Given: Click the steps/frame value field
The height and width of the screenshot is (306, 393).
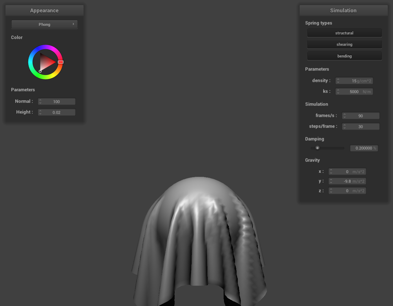Looking at the screenshot, I should coord(361,127).
